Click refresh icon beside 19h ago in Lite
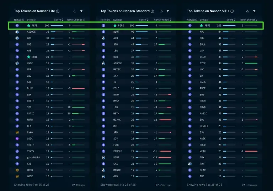Viewport: 273px width, 191px height. pyautogui.click(x=74, y=185)
